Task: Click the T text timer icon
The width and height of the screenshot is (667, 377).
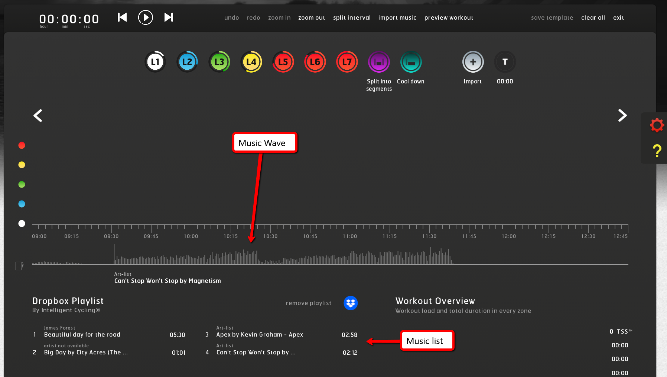Action: click(x=505, y=62)
